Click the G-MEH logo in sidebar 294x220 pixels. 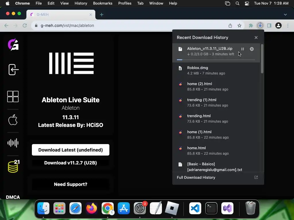tap(13, 44)
